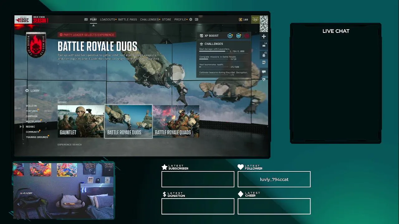The width and height of the screenshot is (399, 224).
Task: Click the dollar icon for Latest Donation
Action: [164, 194]
